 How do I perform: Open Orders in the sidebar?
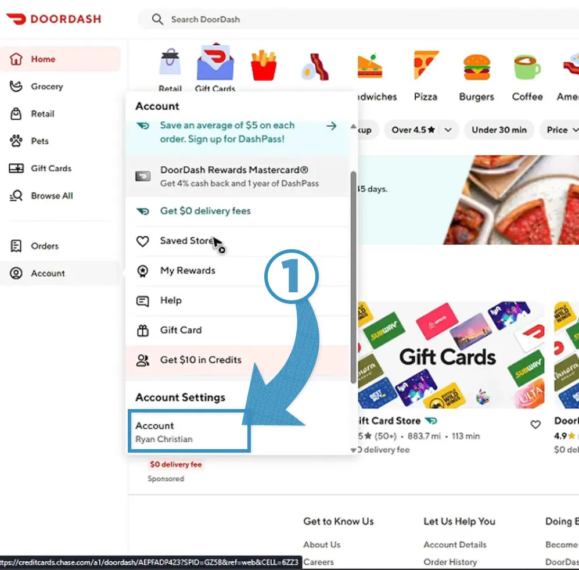[x=60, y=246]
